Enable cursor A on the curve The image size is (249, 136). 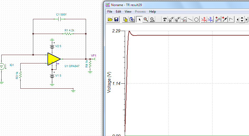(204, 19)
